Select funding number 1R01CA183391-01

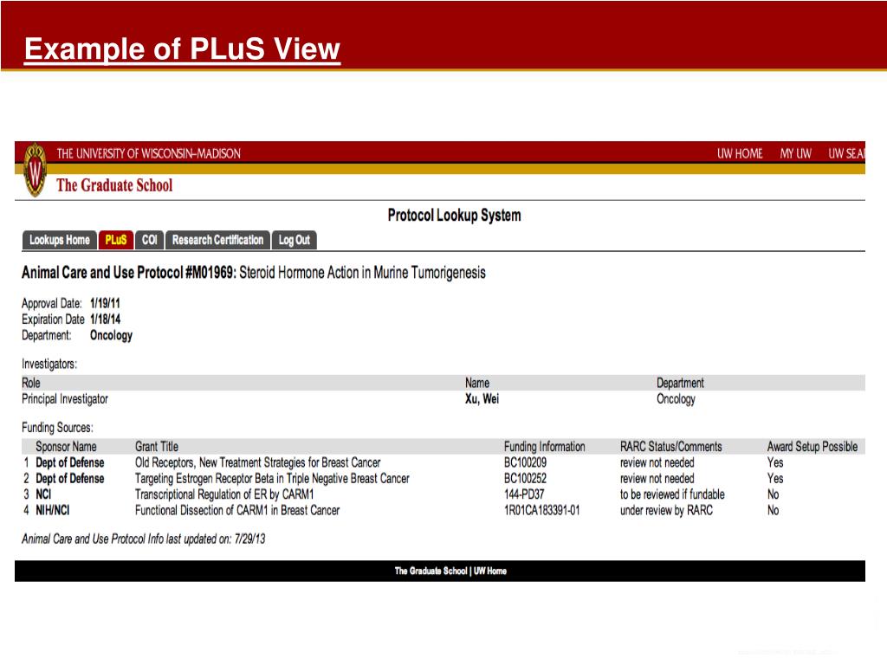542,510
